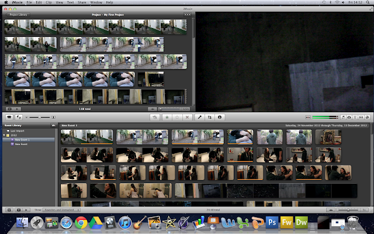374x234 pixels.
Task: Adjust the toolbar thumbnail size slider
Action: (x=40, y=117)
